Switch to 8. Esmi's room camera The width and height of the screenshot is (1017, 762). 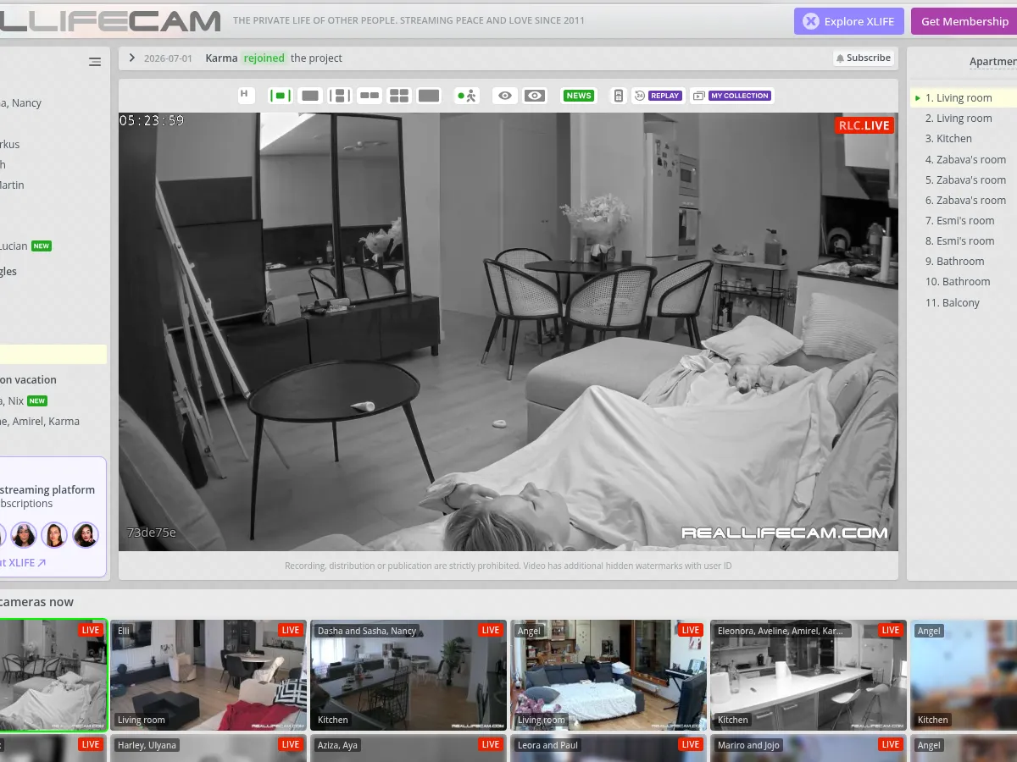click(964, 240)
